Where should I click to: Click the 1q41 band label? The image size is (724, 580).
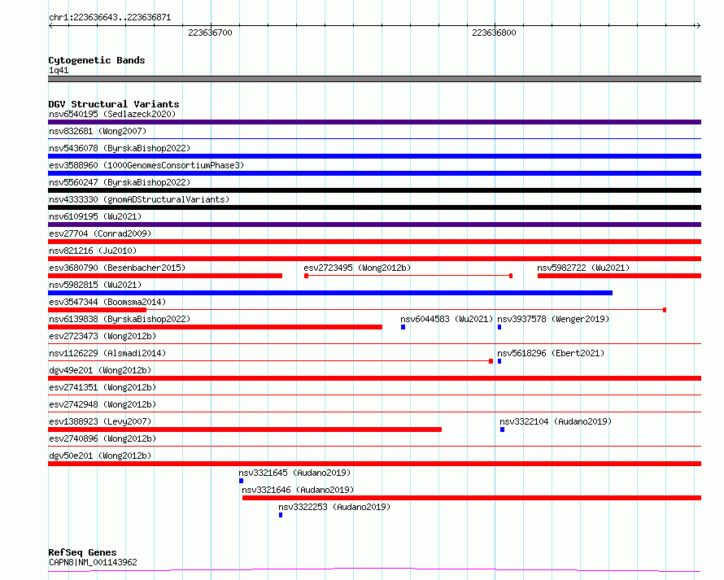(59, 70)
